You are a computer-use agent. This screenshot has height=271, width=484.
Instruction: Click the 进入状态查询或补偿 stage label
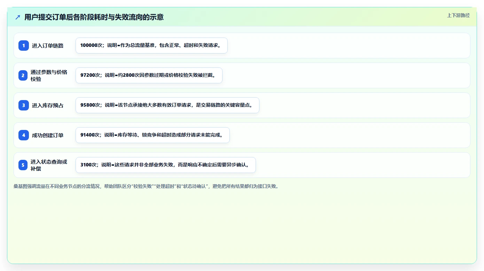49,165
